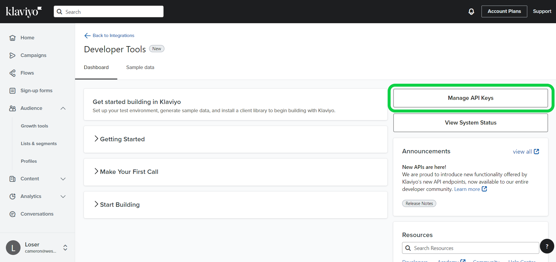
Task: Click the search magnifier icon in top bar
Action: (60, 11)
